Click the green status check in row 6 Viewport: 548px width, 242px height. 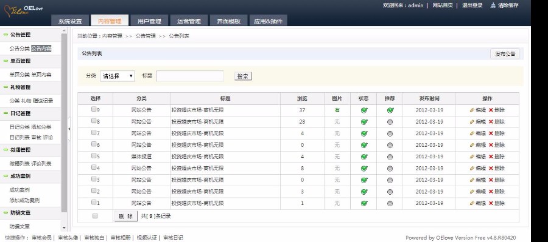click(364, 145)
